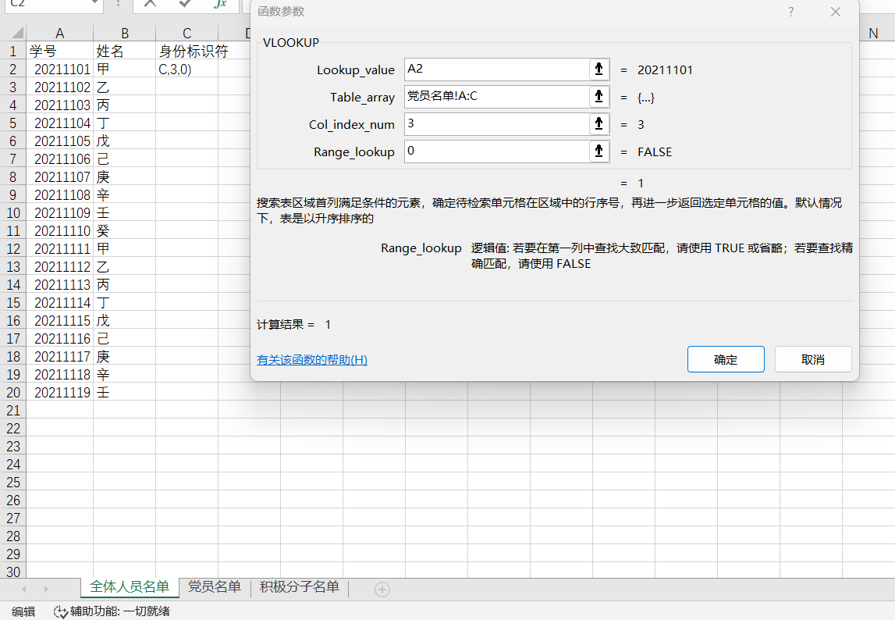Image resolution: width=895 pixels, height=620 pixels.
Task: Select row 25 header
Action: coord(12,483)
